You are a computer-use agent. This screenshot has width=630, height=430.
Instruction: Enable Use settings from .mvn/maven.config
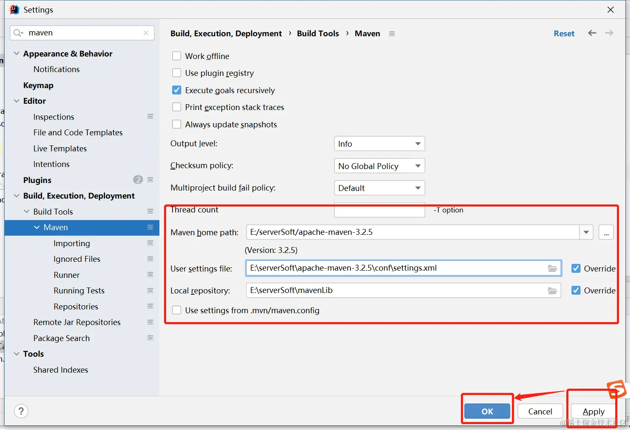pyautogui.click(x=177, y=310)
